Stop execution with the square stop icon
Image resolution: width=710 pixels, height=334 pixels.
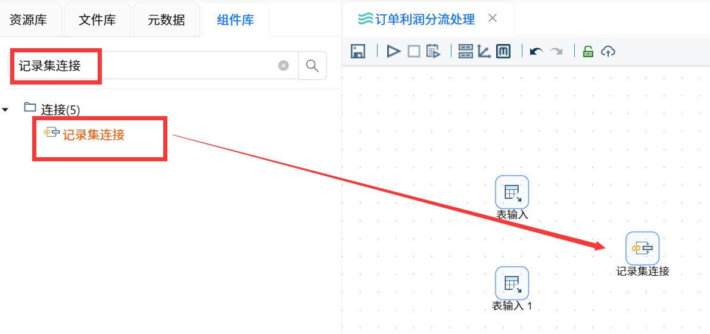(x=414, y=51)
